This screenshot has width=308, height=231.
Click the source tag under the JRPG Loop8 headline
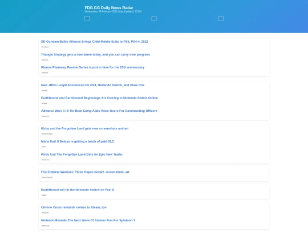(44, 91)
